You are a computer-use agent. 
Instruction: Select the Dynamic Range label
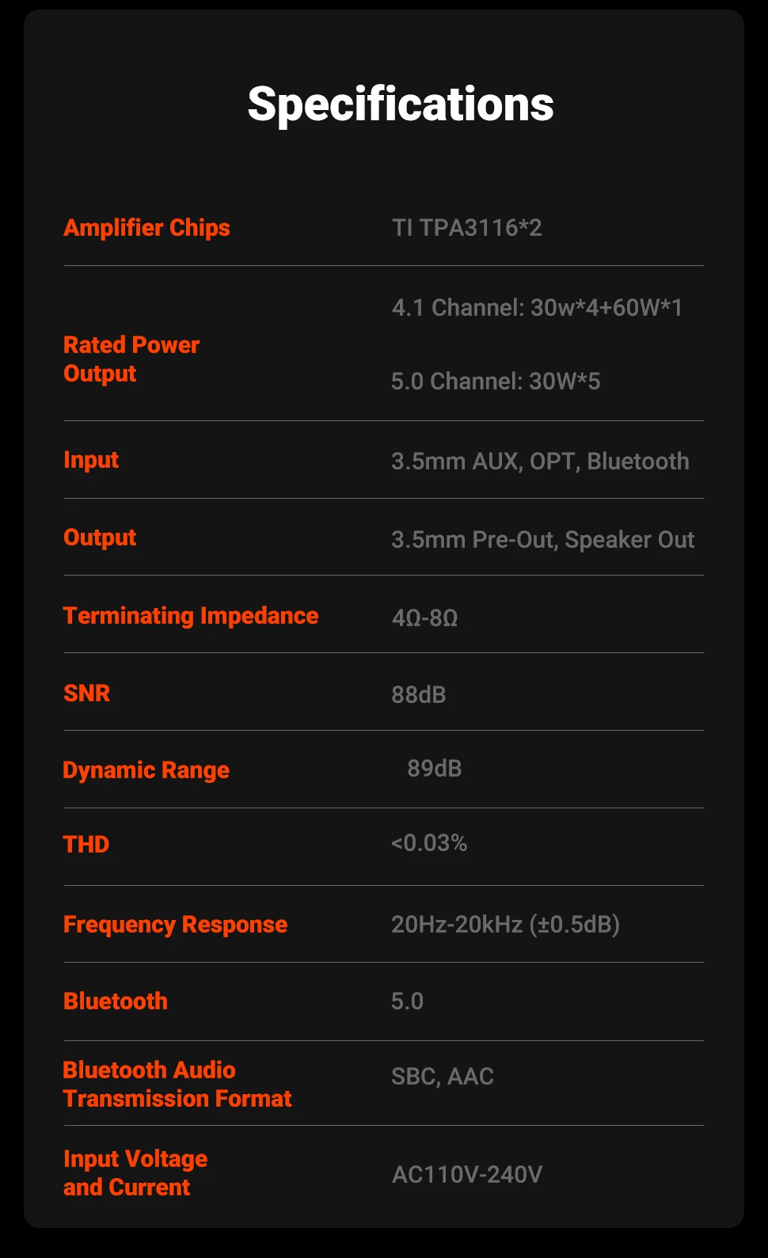[146, 770]
